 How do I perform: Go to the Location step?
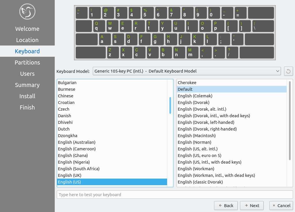pyautogui.click(x=27, y=40)
